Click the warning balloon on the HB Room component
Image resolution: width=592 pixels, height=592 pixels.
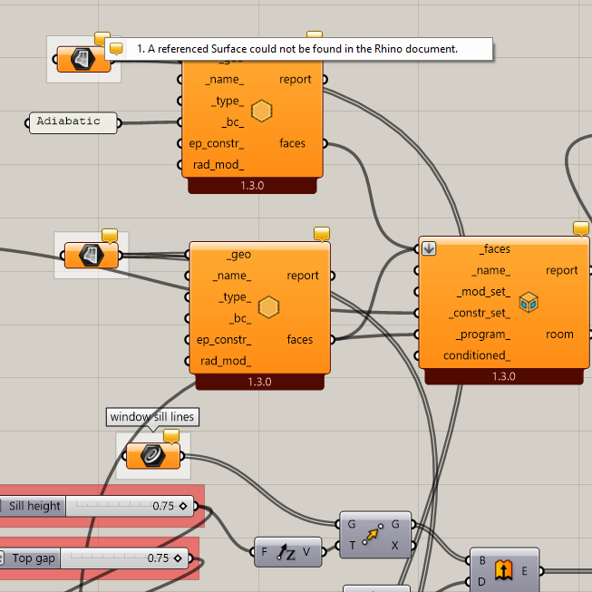click(581, 228)
